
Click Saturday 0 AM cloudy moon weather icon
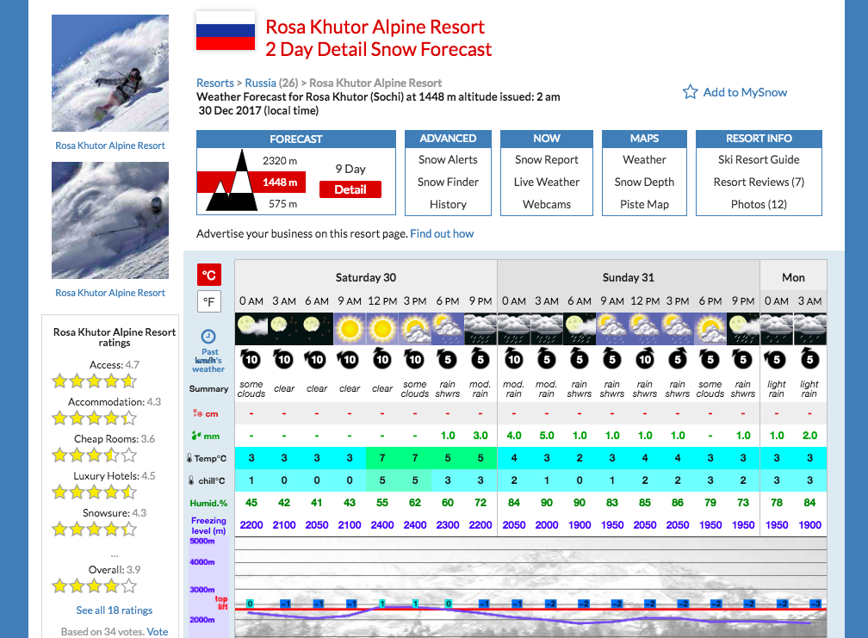click(x=251, y=329)
